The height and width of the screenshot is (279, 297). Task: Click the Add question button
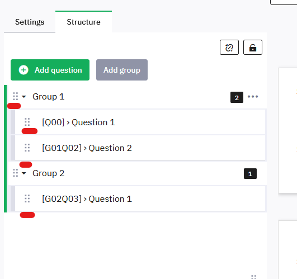pyautogui.click(x=50, y=70)
